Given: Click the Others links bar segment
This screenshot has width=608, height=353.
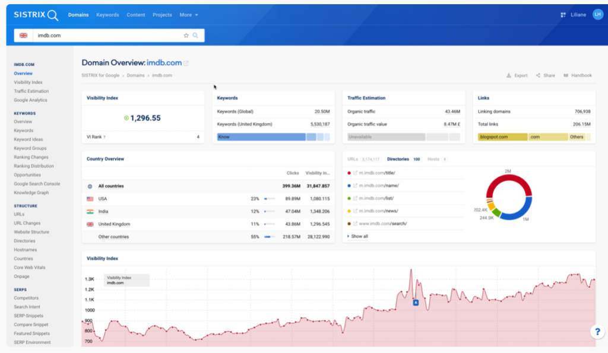Looking at the screenshot, I should pos(577,137).
